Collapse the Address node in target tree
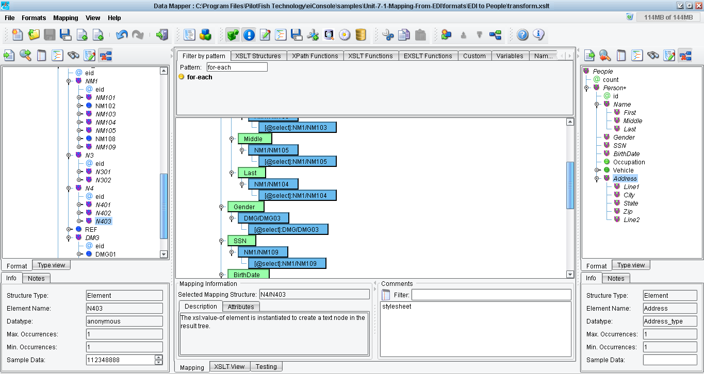Image resolution: width=704 pixels, height=374 pixels. [x=597, y=179]
